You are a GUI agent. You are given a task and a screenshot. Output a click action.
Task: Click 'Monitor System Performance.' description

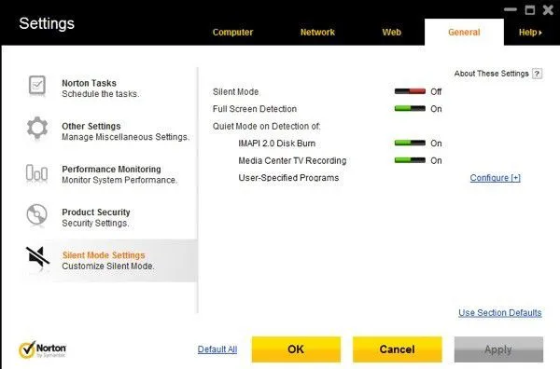(x=119, y=180)
